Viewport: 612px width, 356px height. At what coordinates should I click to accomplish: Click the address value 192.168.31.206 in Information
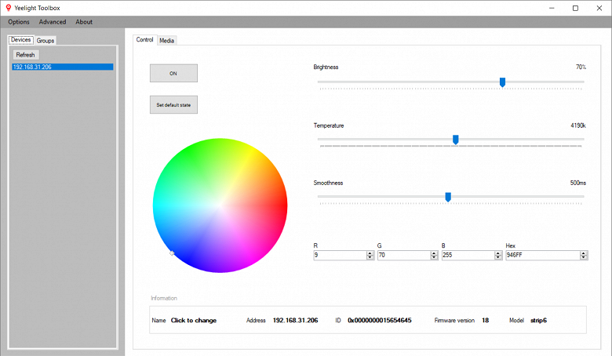(x=295, y=320)
